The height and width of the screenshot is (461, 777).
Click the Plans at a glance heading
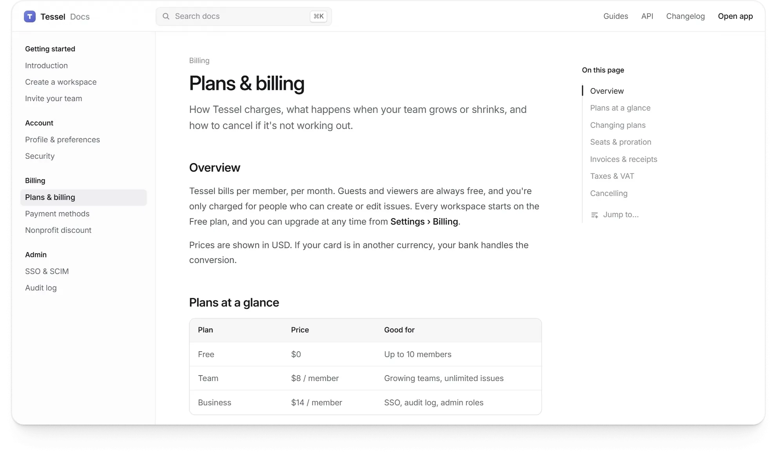[x=234, y=303]
